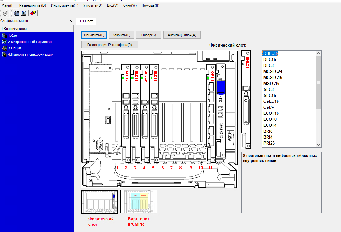Select the 3.Опции icon in sidebar
Viewport: 341px width, 232px height.
pos(4,48)
